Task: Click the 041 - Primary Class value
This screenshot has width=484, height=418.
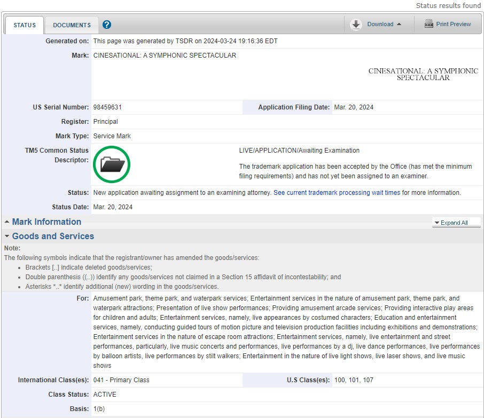Action: click(121, 380)
